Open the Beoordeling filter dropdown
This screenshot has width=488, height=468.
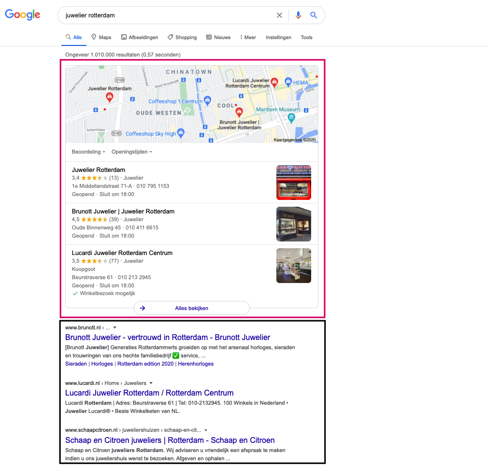88,152
